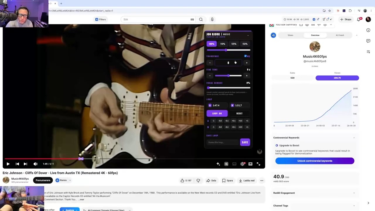
Task: Switch to the AI Coach tab
Action: point(340,35)
